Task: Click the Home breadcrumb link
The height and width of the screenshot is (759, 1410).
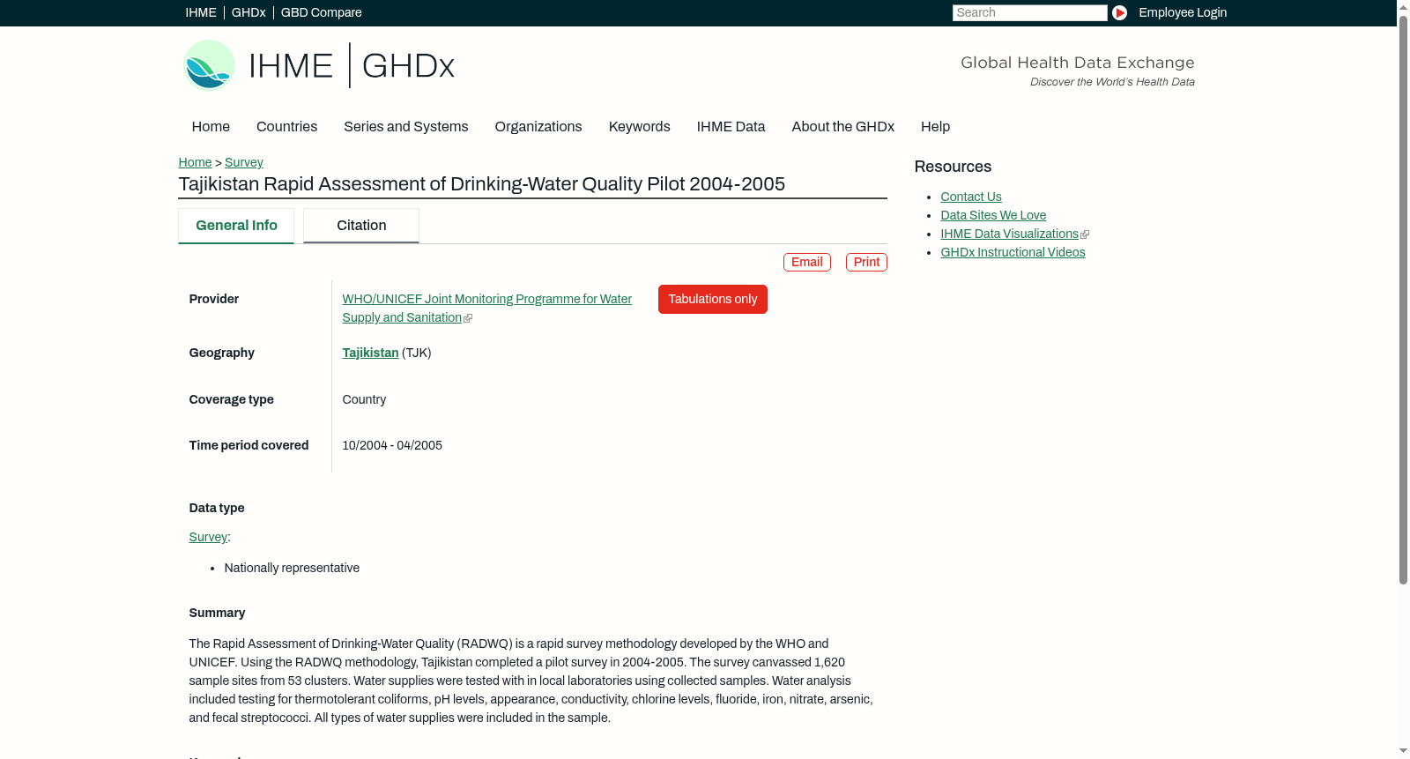Action: pos(195,162)
